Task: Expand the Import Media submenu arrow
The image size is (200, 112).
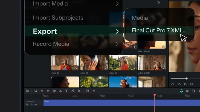Action: (117, 4)
